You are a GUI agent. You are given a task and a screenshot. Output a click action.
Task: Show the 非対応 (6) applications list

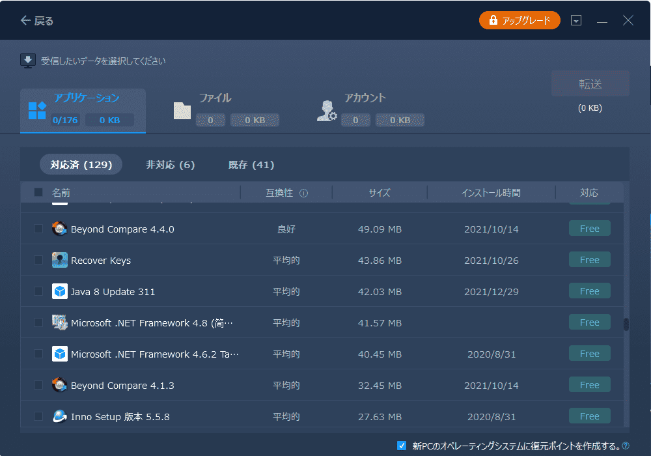click(x=170, y=165)
